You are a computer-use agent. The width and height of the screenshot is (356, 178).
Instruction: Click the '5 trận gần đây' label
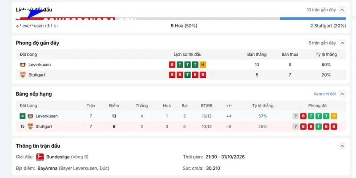point(322,43)
